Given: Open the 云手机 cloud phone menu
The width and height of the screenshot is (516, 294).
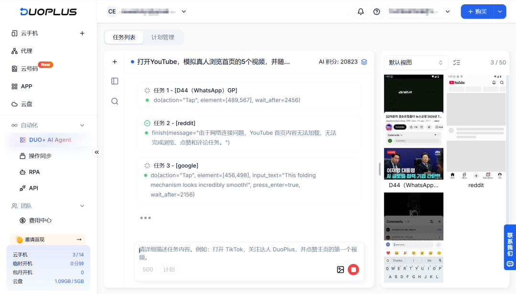Looking at the screenshot, I should point(30,33).
